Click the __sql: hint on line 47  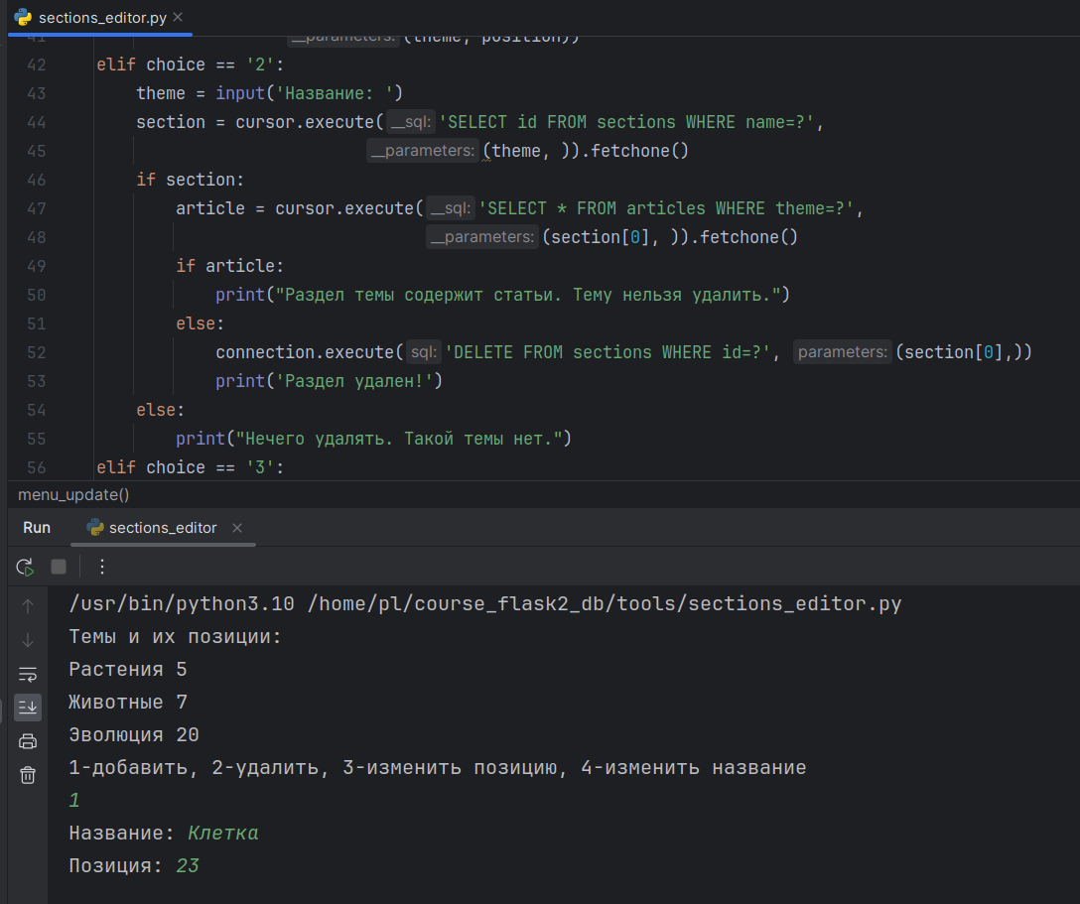pyautogui.click(x=450, y=208)
